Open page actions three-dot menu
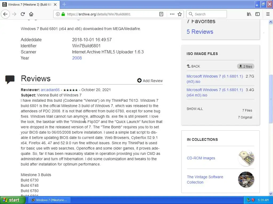273x204 pixels. tap(172, 14)
